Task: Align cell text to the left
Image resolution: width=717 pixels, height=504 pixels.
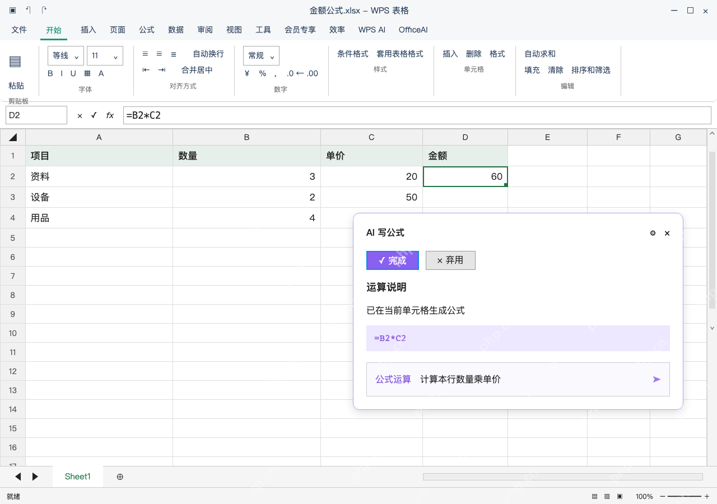Action: [x=146, y=54]
